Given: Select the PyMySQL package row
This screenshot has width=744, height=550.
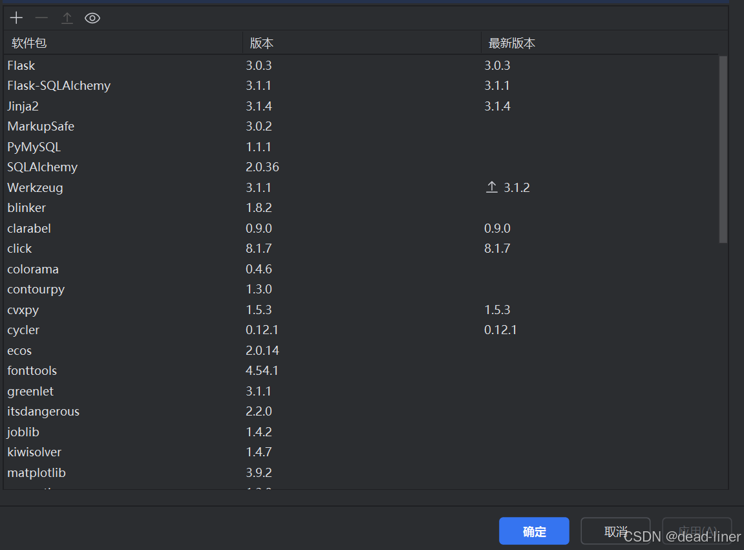Looking at the screenshot, I should coord(361,147).
